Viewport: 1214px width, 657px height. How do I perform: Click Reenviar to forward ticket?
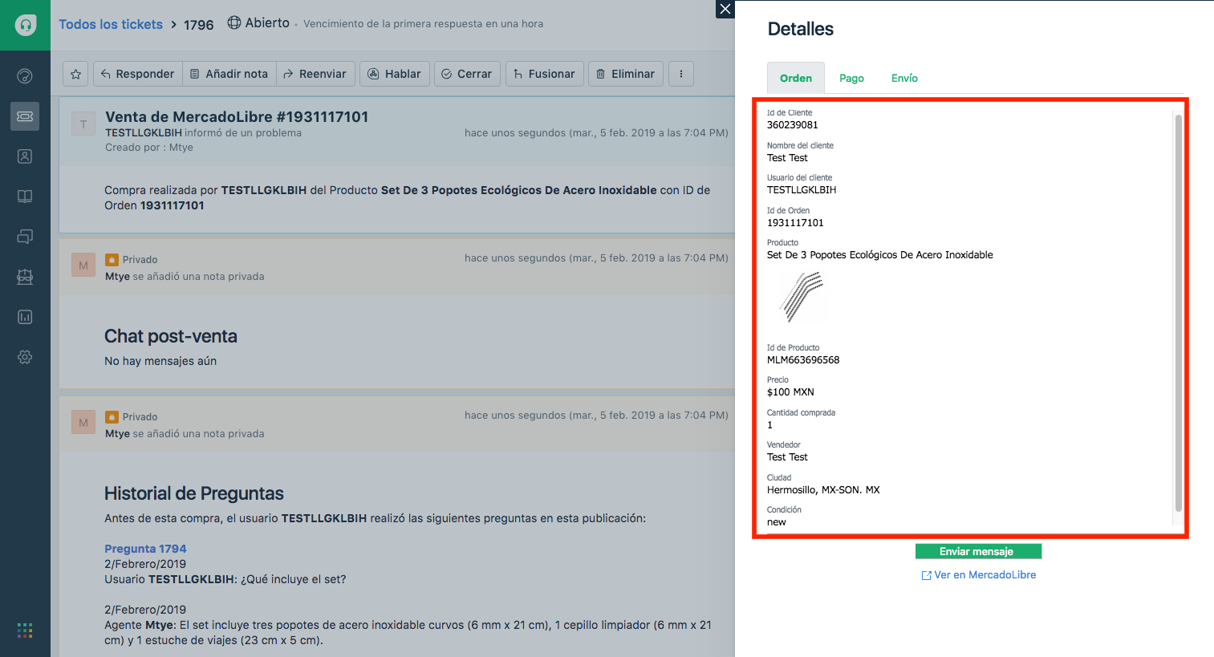315,74
